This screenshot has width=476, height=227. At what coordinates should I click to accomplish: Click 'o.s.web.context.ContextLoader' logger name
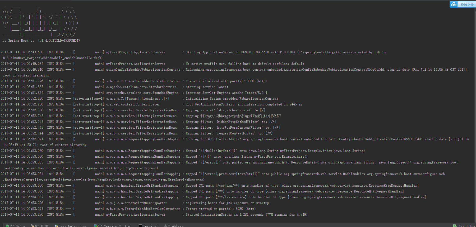tap(133, 104)
